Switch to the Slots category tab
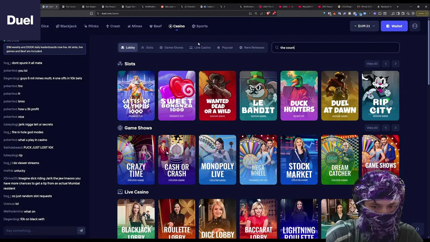This screenshot has width=430, height=242. pos(147,47)
